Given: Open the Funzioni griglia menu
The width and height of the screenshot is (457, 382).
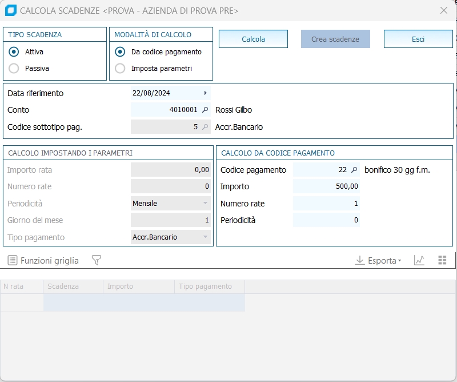Looking at the screenshot, I should click(43, 261).
